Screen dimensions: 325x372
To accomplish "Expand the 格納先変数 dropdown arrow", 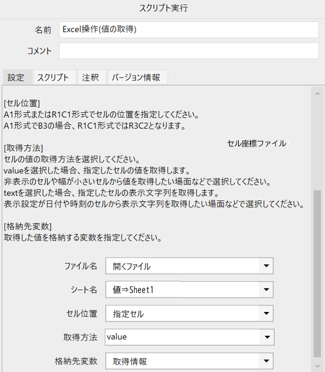I will point(266,361).
